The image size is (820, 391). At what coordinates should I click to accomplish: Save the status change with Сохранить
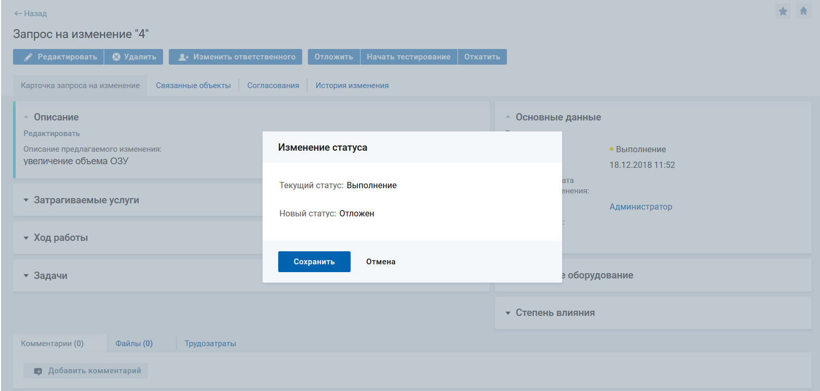pos(314,262)
